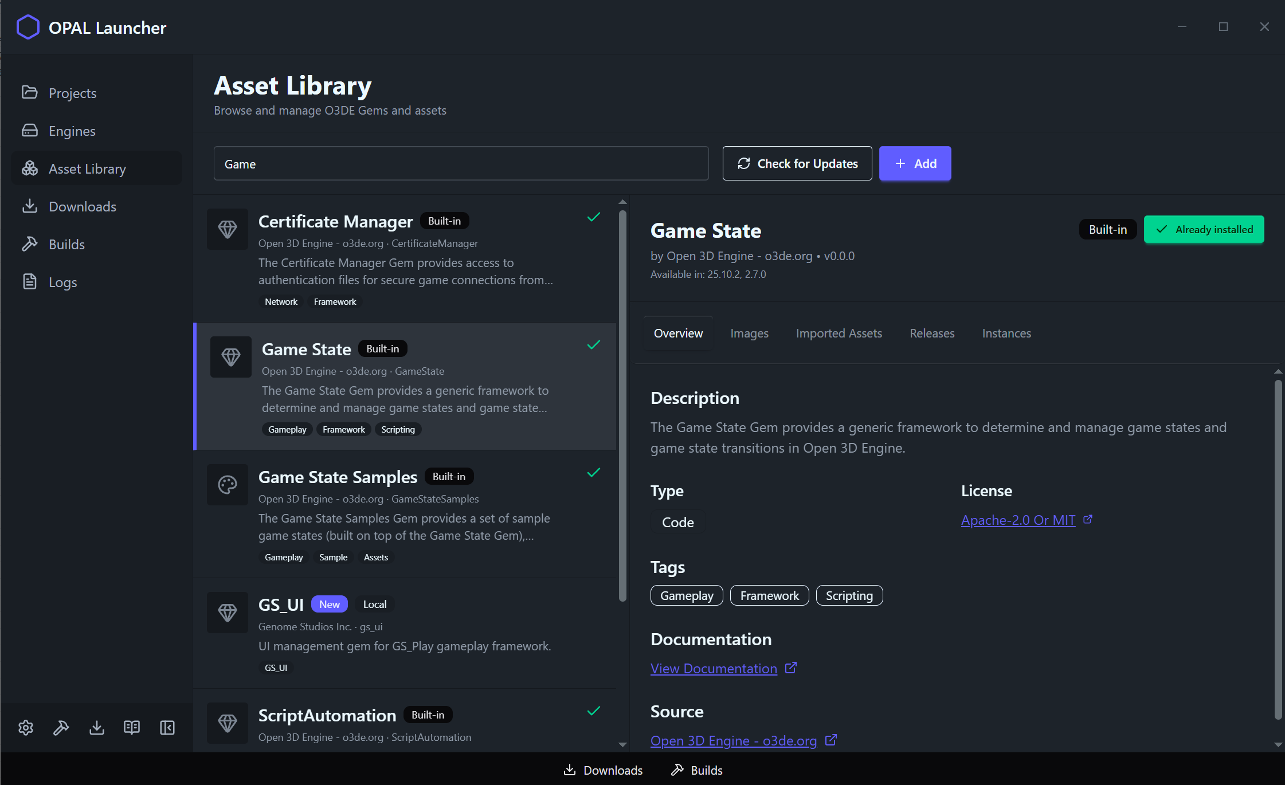Open the Releases tab

pyautogui.click(x=932, y=333)
